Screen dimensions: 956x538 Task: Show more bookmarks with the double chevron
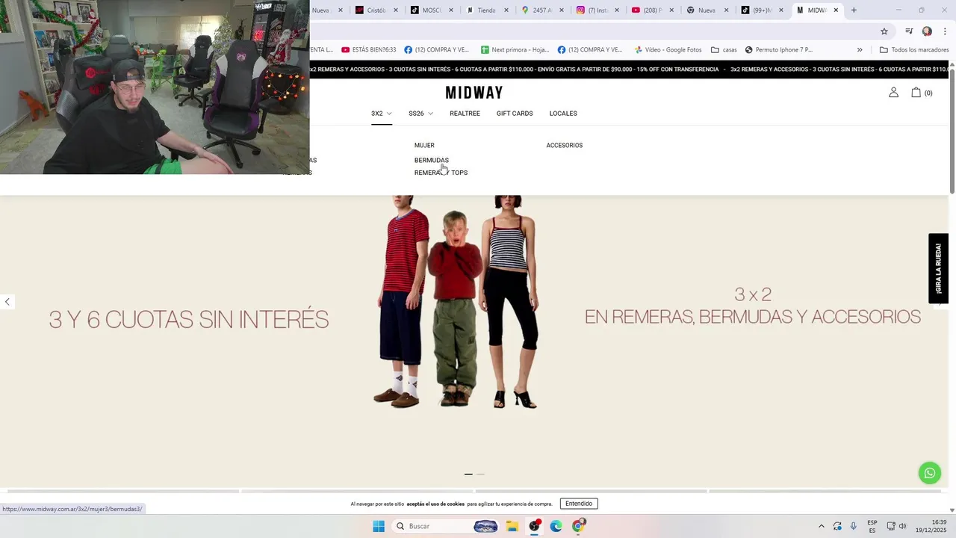tap(860, 50)
